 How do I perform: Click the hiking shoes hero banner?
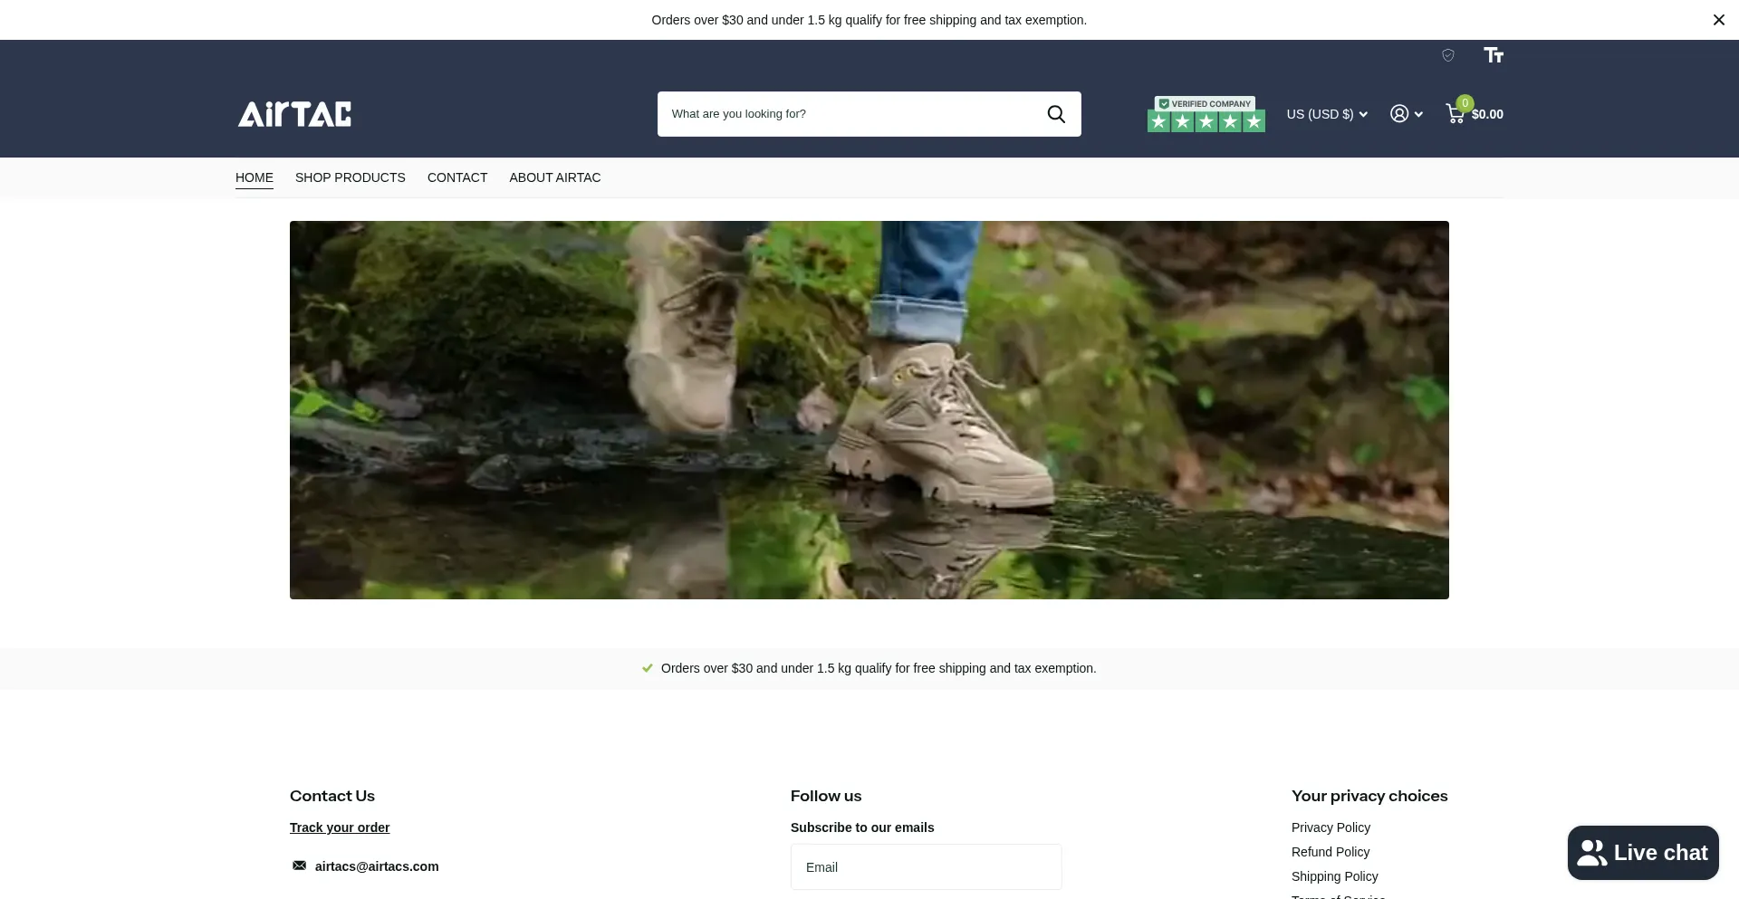[869, 409]
